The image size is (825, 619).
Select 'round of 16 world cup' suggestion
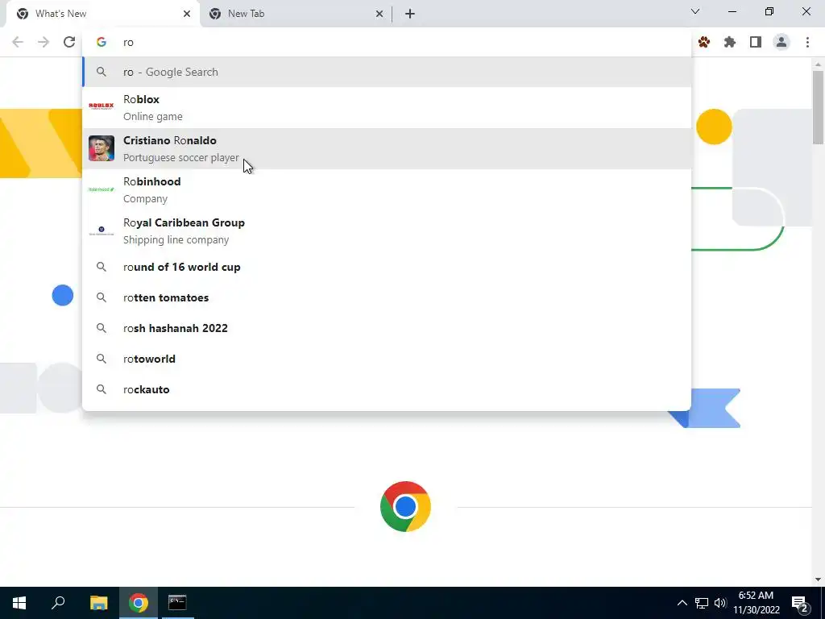click(387, 267)
